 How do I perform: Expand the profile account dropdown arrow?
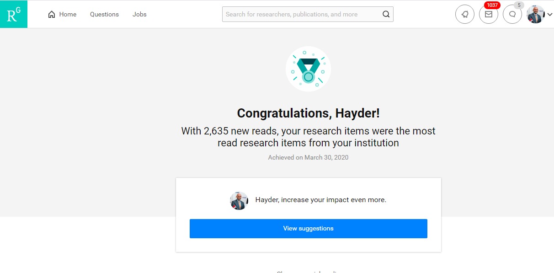pos(549,15)
